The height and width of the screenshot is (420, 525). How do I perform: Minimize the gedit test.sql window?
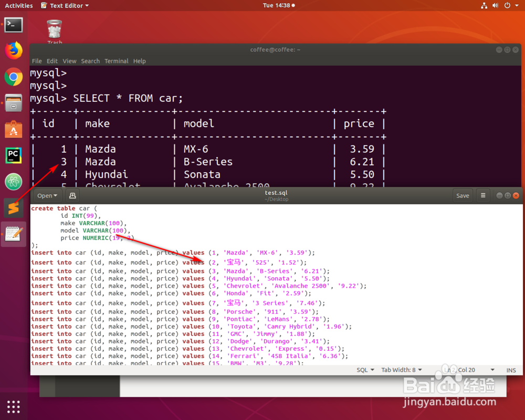click(499, 196)
